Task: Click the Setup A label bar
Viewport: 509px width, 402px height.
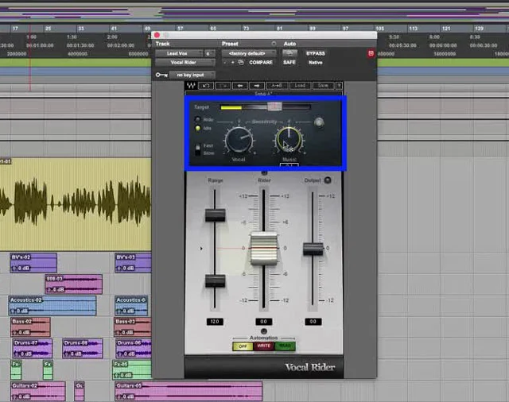Action: pyautogui.click(x=263, y=94)
